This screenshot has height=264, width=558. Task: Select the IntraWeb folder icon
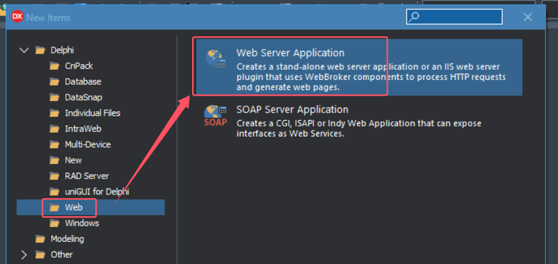[x=54, y=129]
